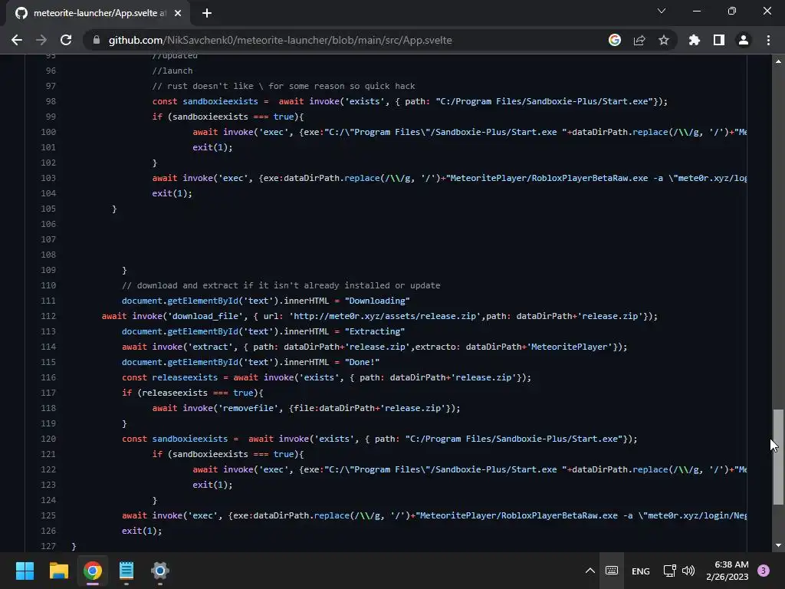Click line number 120

pyautogui.click(x=48, y=439)
